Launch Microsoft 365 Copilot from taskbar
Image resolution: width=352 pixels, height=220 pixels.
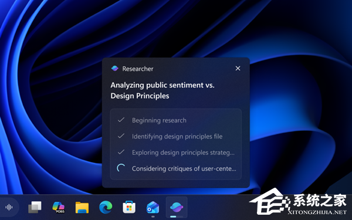click(x=58, y=207)
